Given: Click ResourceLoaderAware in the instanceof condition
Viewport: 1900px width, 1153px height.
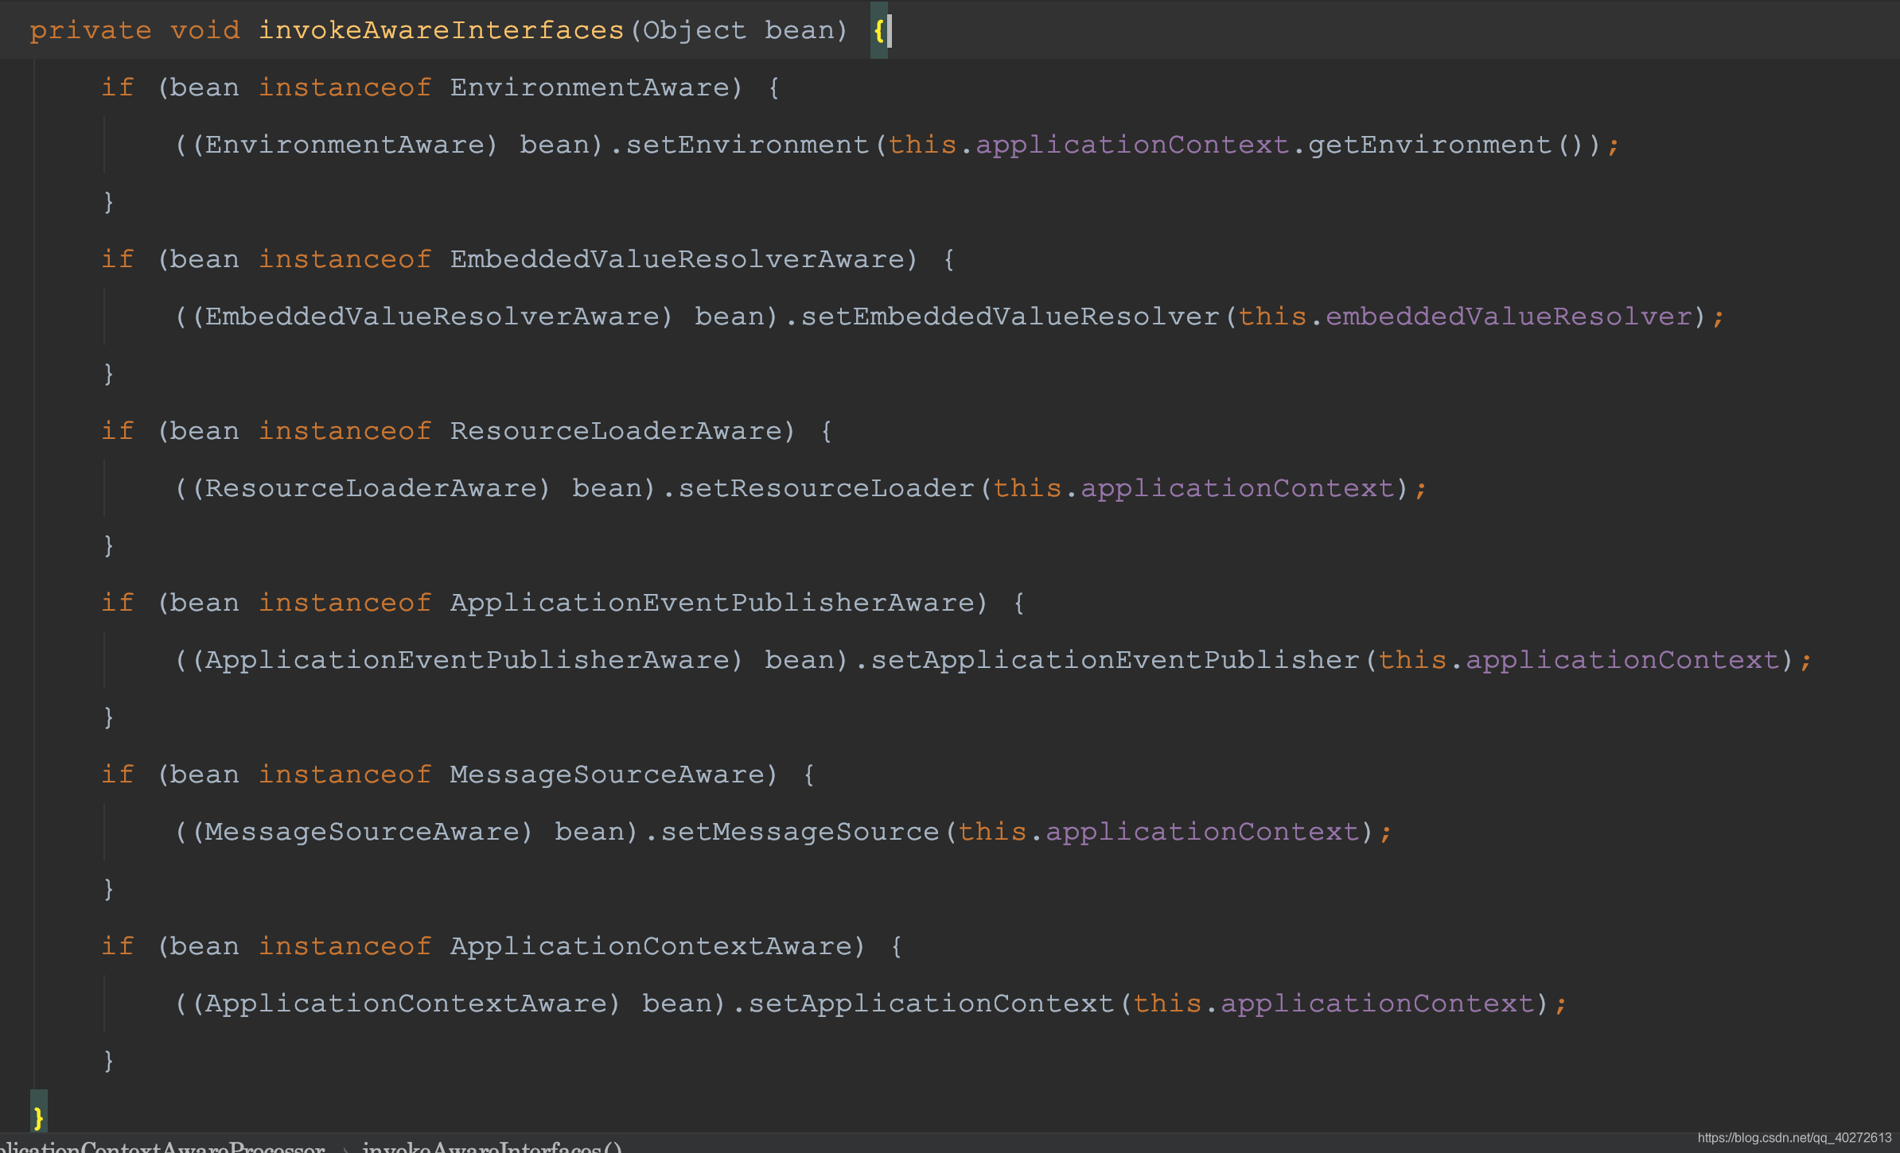Looking at the screenshot, I should click(x=617, y=431).
